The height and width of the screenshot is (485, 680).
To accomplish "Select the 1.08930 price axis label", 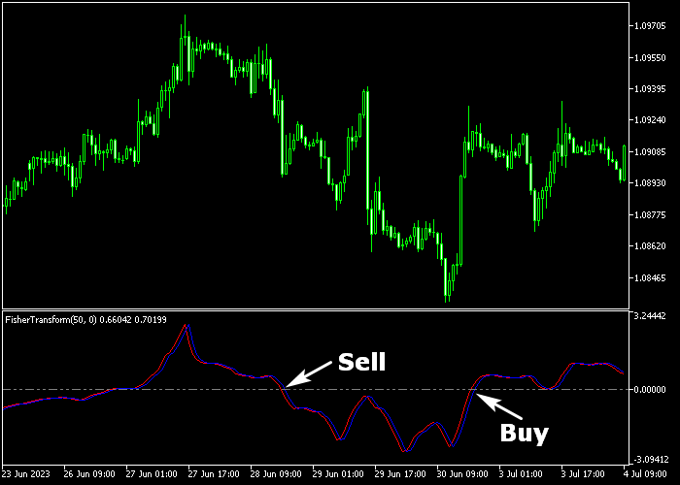I will coord(650,183).
